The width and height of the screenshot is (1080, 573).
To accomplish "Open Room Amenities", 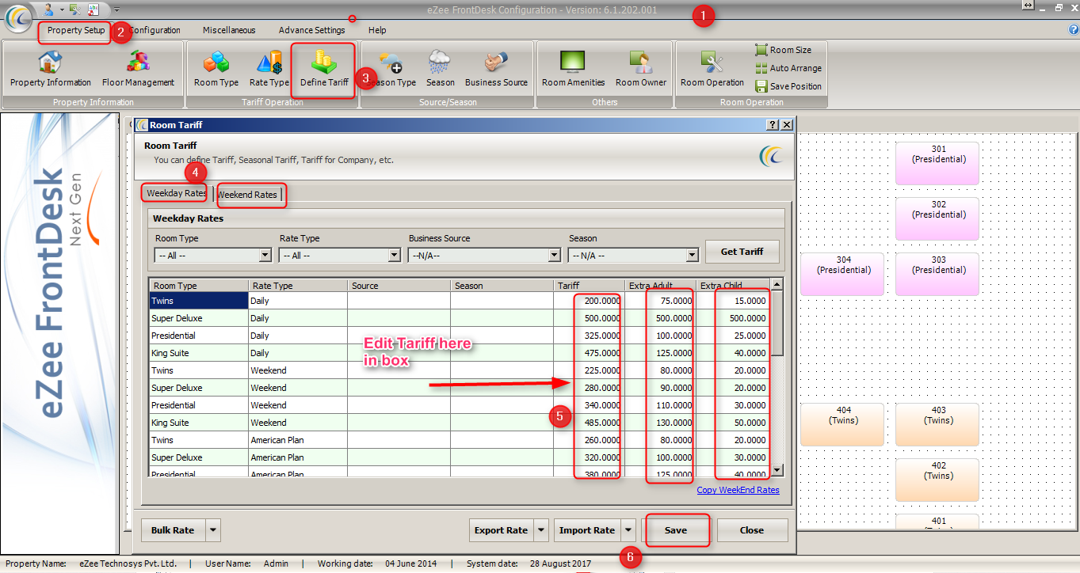I will (573, 69).
